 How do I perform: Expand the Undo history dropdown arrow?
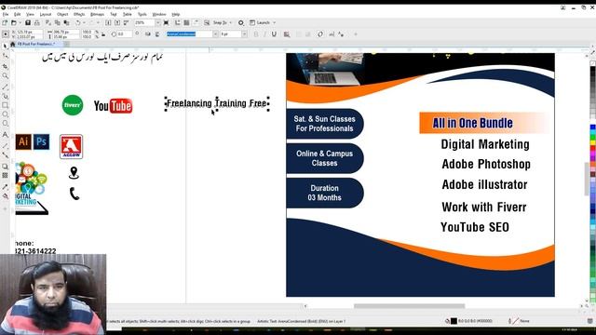[85, 22]
